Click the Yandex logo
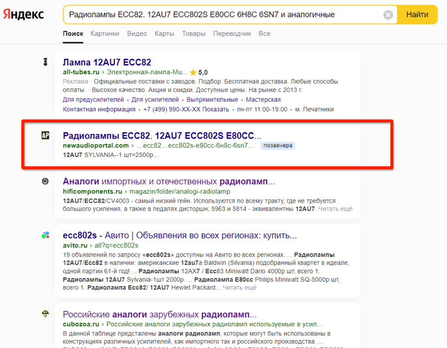Viewport: 447px width, 348px height. (24, 14)
